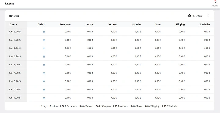
Task: Open orders link for June 7, 2025
Action: 44,48
